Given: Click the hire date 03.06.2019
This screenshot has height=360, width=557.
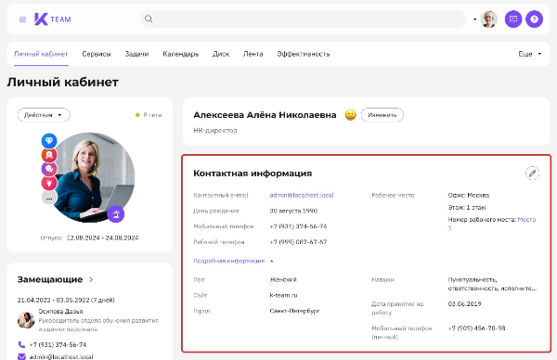Looking at the screenshot, I should tap(465, 304).
